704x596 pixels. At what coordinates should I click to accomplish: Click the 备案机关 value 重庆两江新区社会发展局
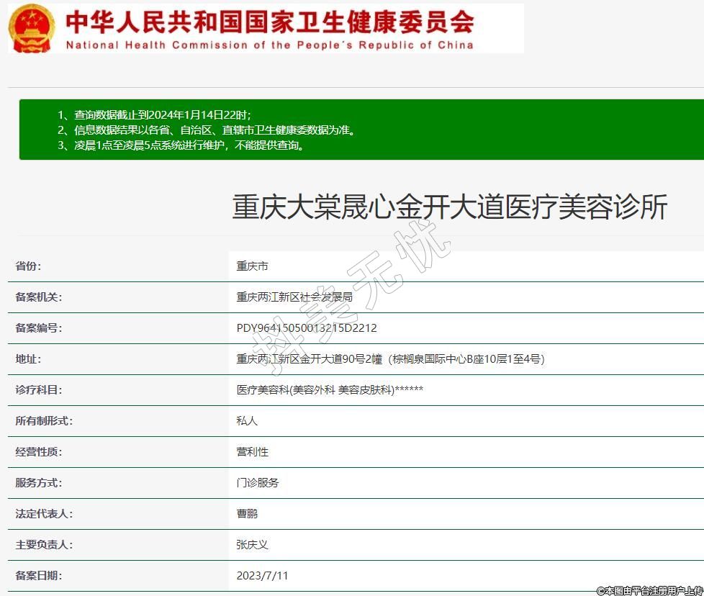tap(294, 297)
